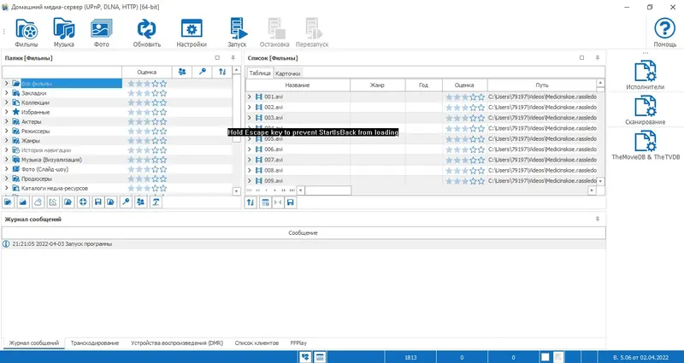684x363 pixels.
Task: Expand the Все фильмы tree node
Action: point(7,83)
